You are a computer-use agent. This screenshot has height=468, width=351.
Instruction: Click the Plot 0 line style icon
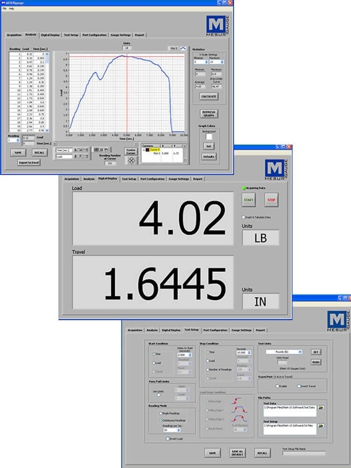pos(183,48)
